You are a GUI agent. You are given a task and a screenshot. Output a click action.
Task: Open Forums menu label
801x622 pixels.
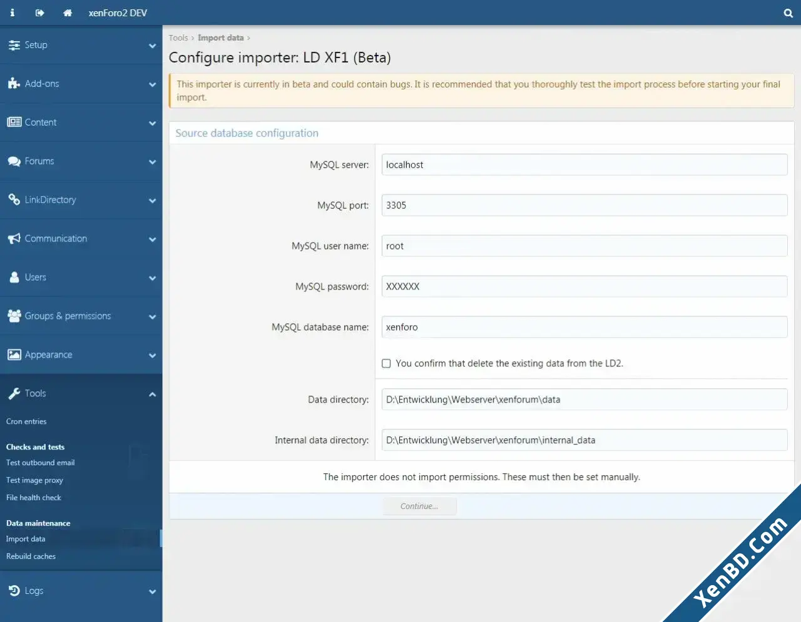39,161
